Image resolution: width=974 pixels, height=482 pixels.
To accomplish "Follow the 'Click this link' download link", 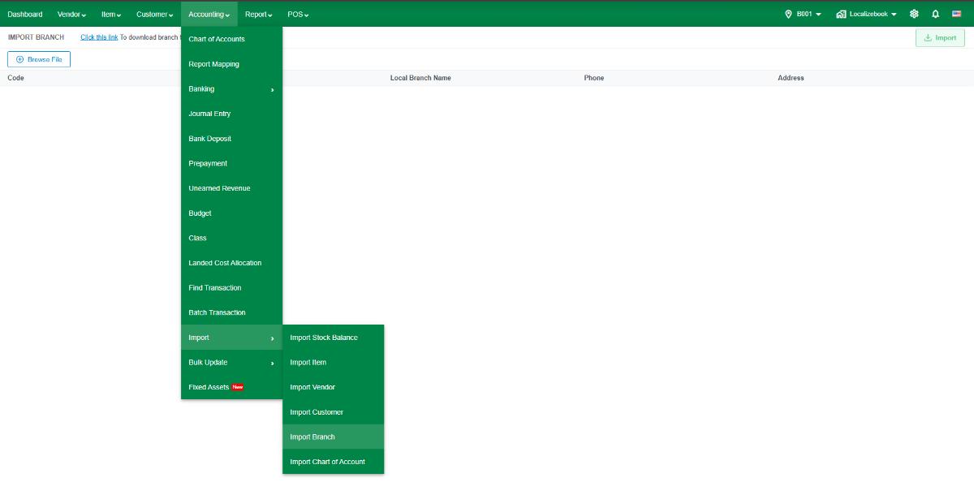I will 99,37.
